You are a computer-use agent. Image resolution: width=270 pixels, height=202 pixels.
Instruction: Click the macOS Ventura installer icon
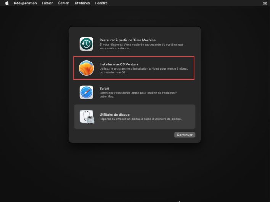pyautogui.click(x=86, y=68)
